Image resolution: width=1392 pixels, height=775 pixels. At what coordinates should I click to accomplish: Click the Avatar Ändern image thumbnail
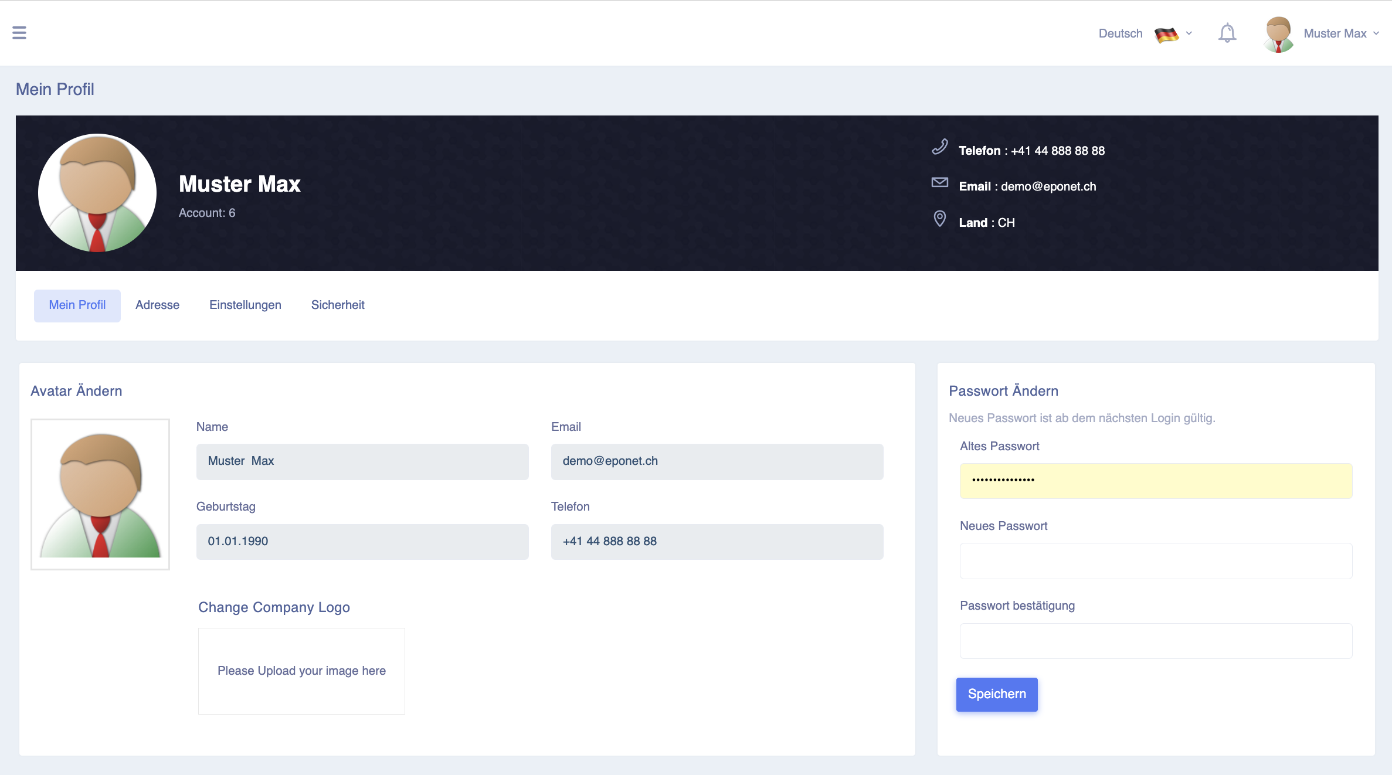coord(100,494)
